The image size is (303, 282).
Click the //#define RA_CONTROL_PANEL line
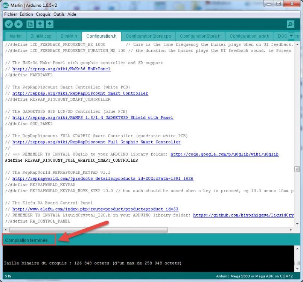pyautogui.click(x=38, y=221)
